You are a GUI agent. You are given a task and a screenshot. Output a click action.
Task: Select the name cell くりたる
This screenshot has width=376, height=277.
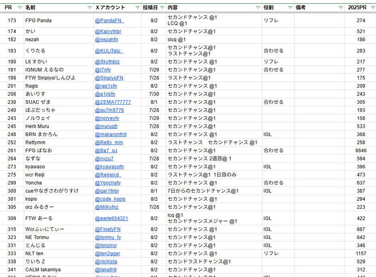pyautogui.click(x=59, y=51)
